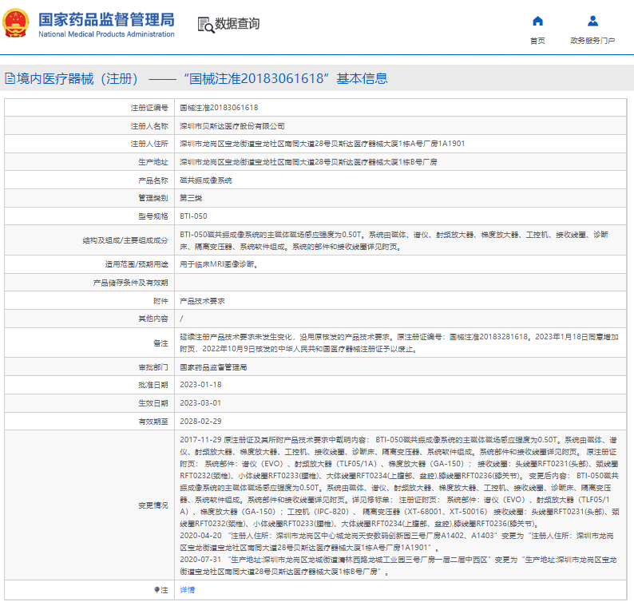Click National Medical Products Administration text
The image size is (634, 606).
click(x=106, y=34)
